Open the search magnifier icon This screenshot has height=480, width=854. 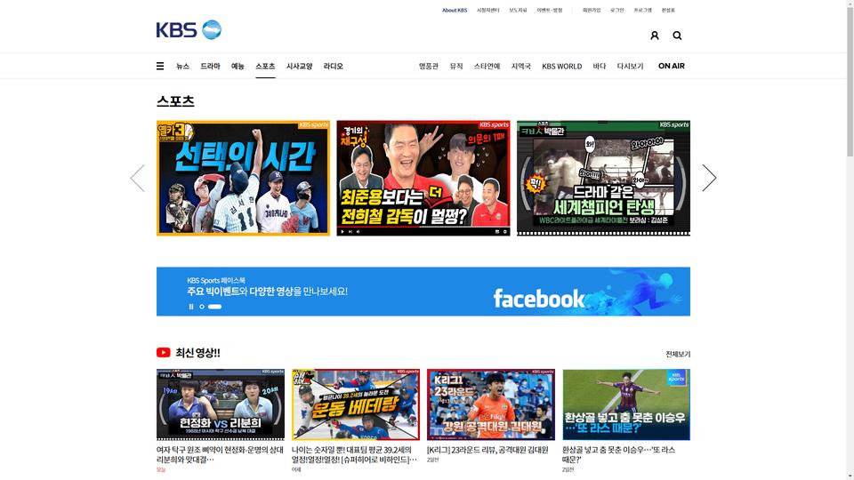677,36
